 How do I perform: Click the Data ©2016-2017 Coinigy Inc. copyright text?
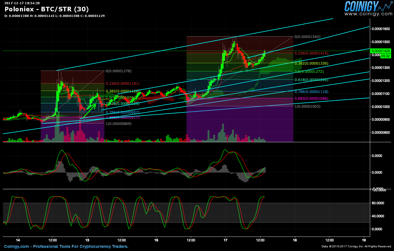(x=357, y=247)
